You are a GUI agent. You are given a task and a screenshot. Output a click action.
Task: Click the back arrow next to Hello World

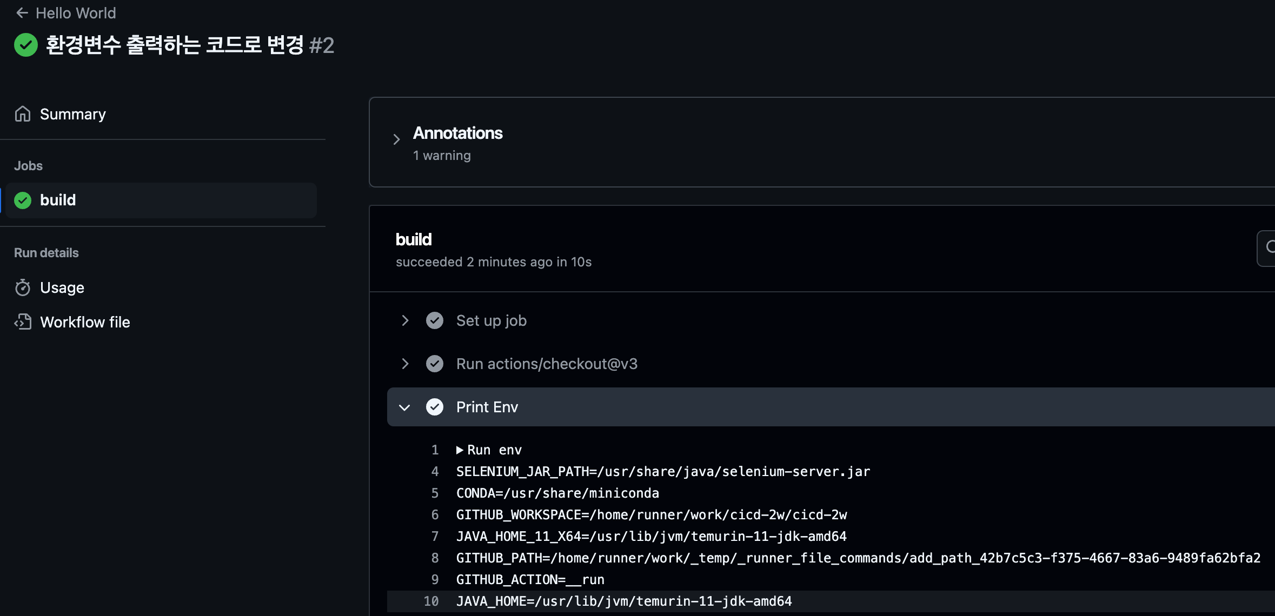point(22,13)
